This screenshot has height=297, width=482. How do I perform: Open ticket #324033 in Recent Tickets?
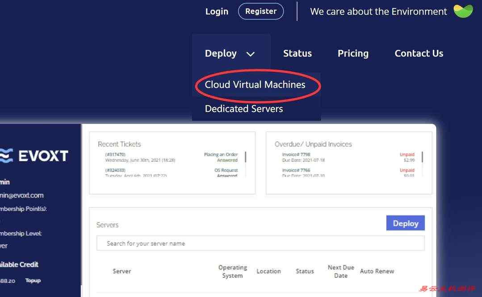point(115,170)
